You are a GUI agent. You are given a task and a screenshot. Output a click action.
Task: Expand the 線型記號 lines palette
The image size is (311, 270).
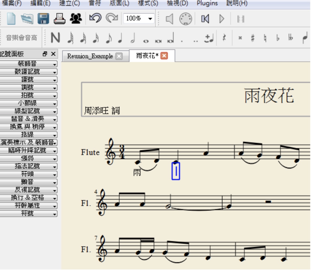click(28, 111)
